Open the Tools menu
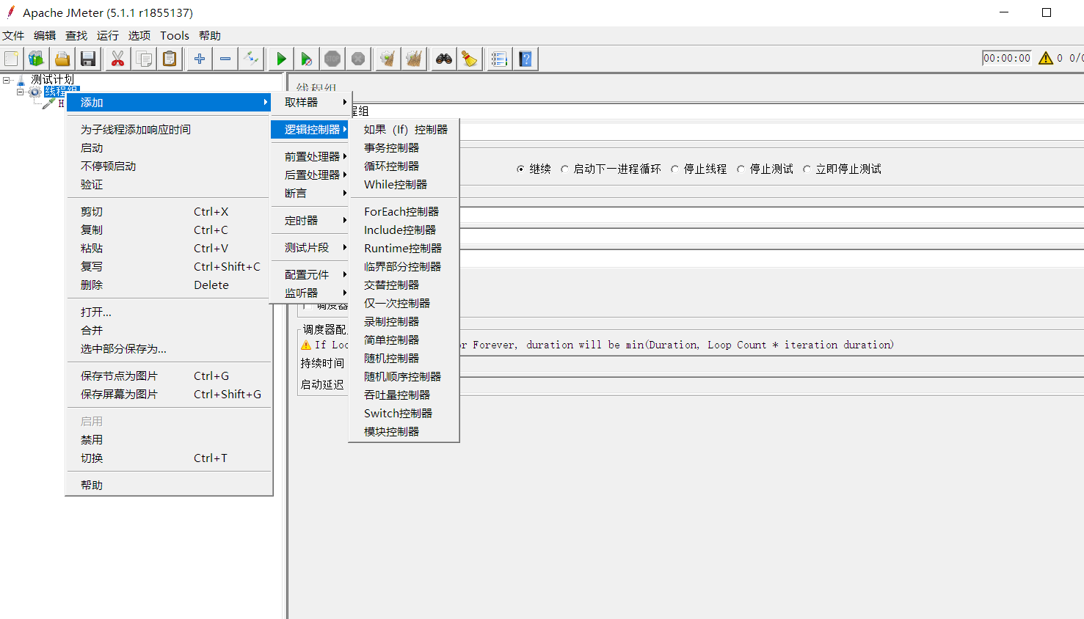Viewport: 1084px width, 619px height. coord(175,35)
